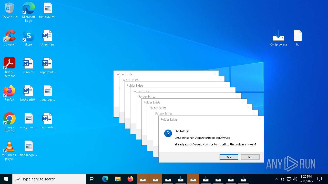The width and height of the screenshot is (328, 184).
Task: Open the notification center
Action: point(320,179)
